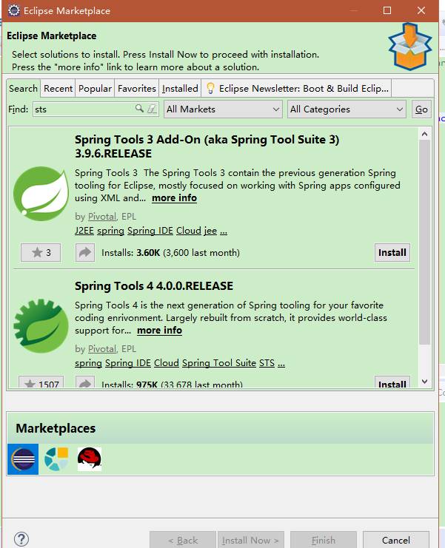445x548 pixels.
Task: Switch to the Installed tab
Action: point(180,89)
